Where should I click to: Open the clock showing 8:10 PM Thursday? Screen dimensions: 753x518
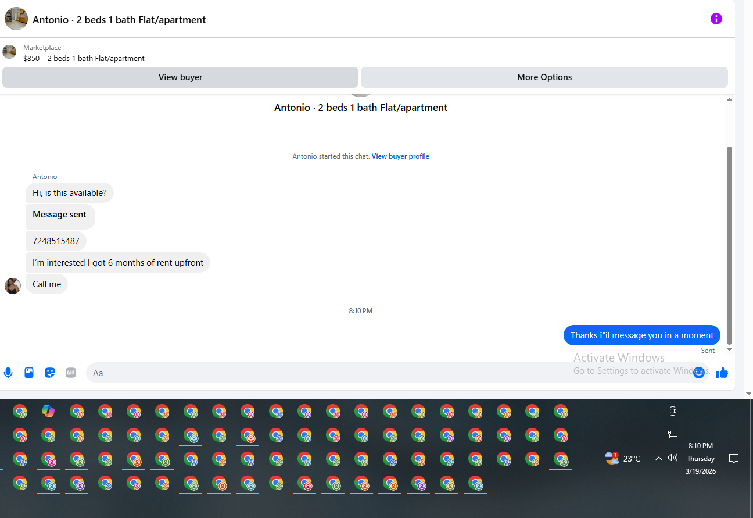pos(701,458)
